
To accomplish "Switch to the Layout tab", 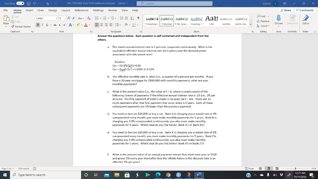I will point(66,10).
